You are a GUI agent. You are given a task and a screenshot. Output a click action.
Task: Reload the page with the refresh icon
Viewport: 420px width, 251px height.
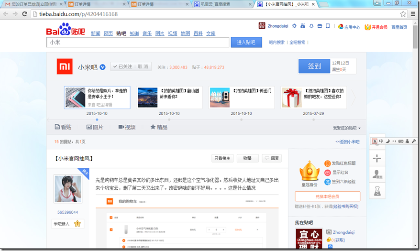pos(25,14)
